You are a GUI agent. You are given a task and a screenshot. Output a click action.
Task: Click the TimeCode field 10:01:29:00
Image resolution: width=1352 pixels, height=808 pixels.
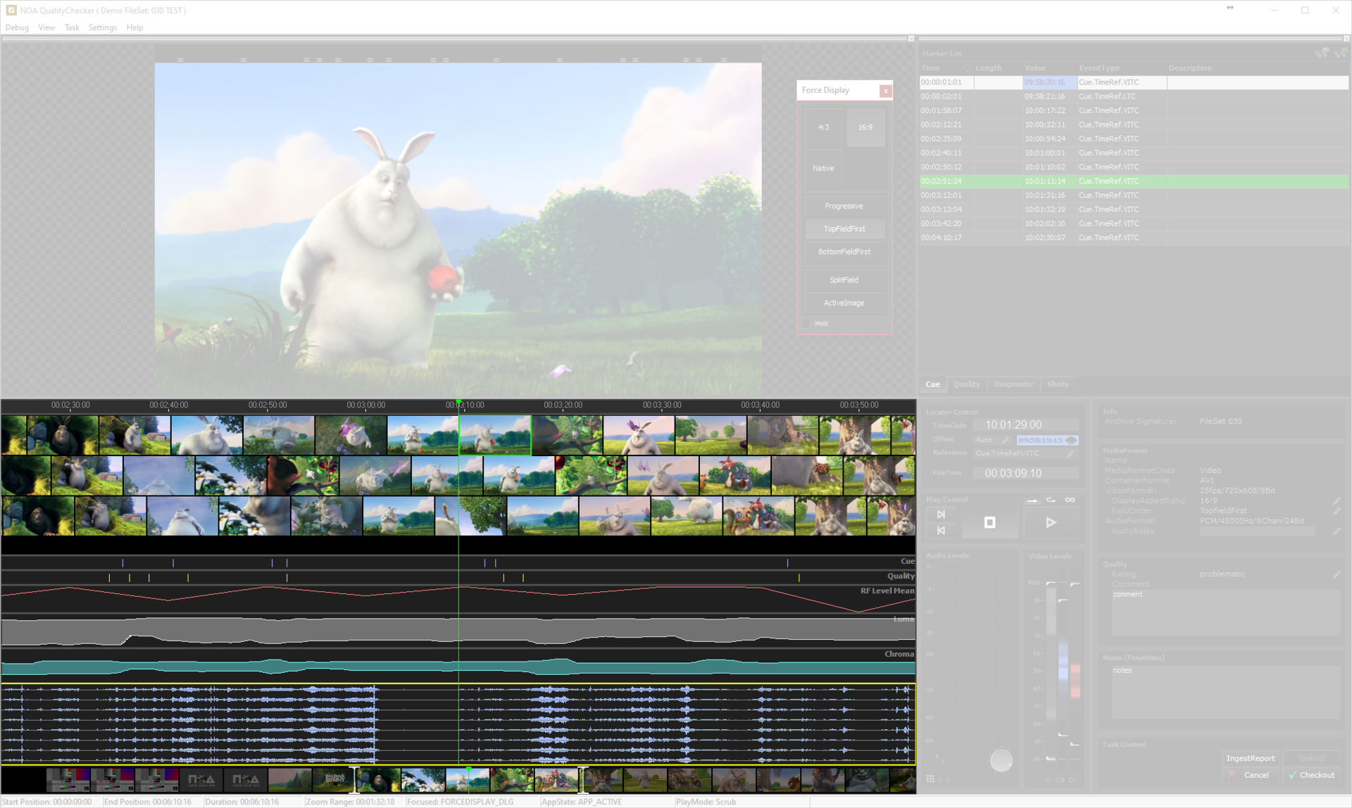click(x=1025, y=425)
